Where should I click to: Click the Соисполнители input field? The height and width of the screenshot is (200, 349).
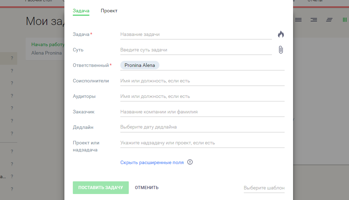202,81
